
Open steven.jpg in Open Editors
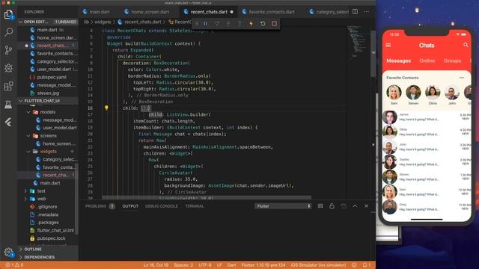48,93
